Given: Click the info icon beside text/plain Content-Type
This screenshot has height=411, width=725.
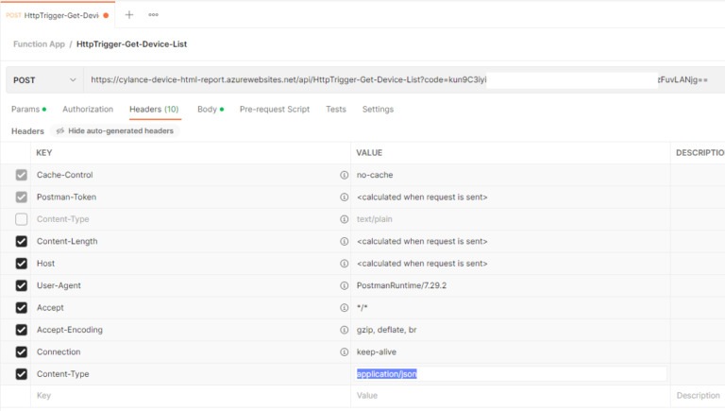Looking at the screenshot, I should point(344,219).
